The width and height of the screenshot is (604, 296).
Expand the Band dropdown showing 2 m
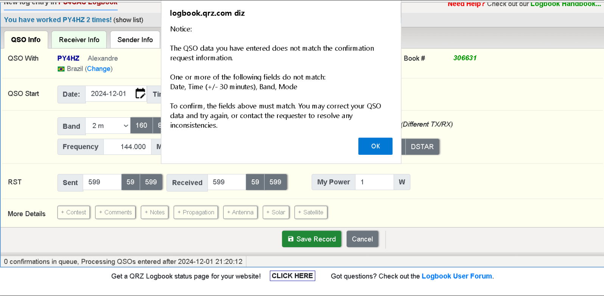tap(108, 126)
